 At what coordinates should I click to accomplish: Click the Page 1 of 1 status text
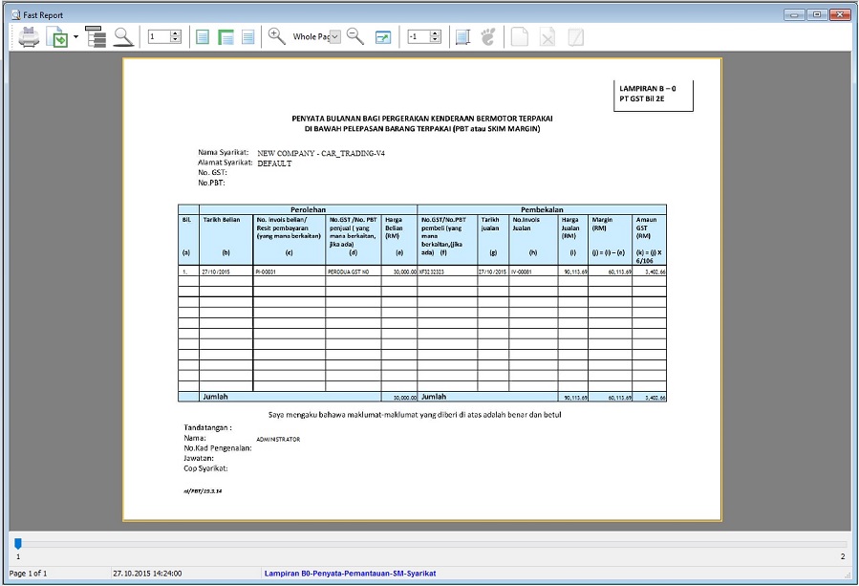[28, 574]
